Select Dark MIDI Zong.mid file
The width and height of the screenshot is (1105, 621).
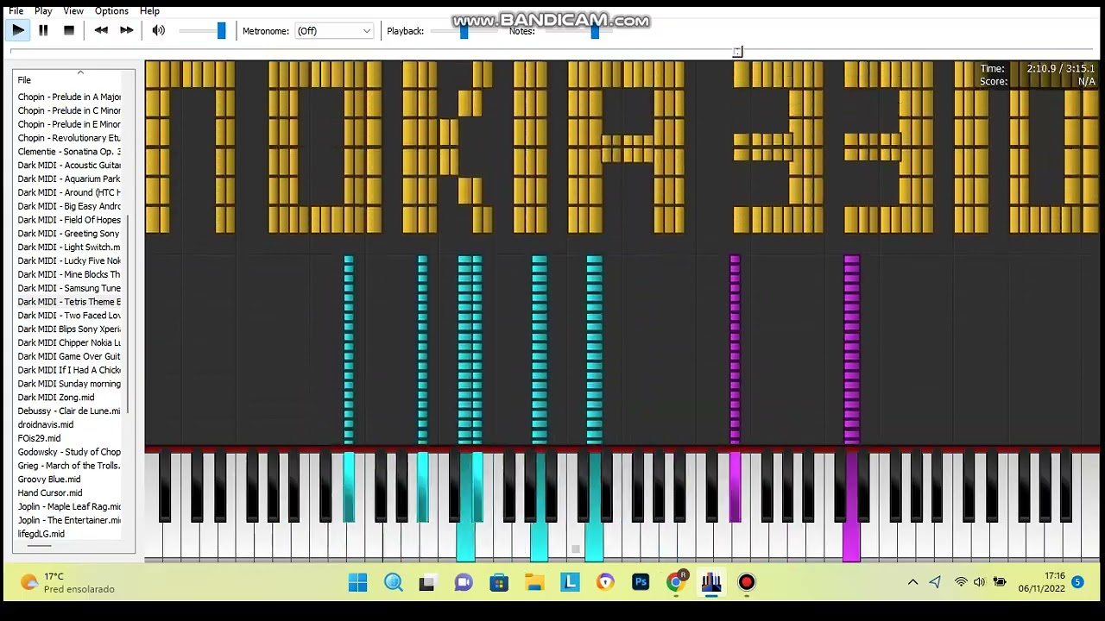[x=56, y=398]
